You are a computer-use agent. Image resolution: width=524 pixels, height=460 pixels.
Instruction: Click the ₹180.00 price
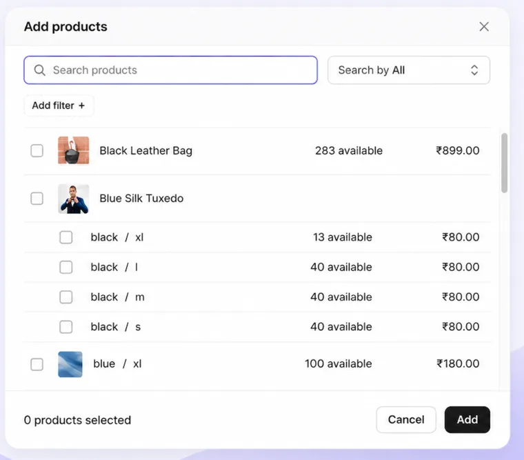pos(458,363)
